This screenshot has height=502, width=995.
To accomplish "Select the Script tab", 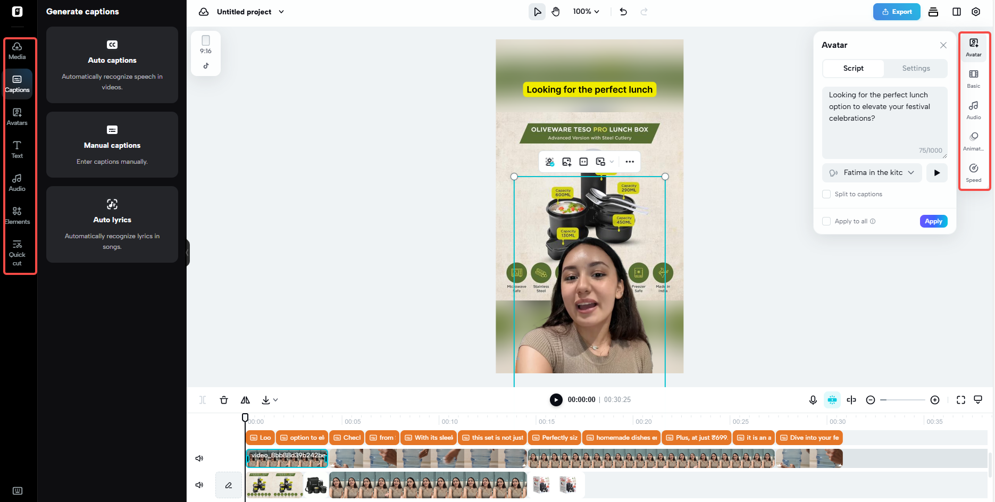I will (x=852, y=68).
